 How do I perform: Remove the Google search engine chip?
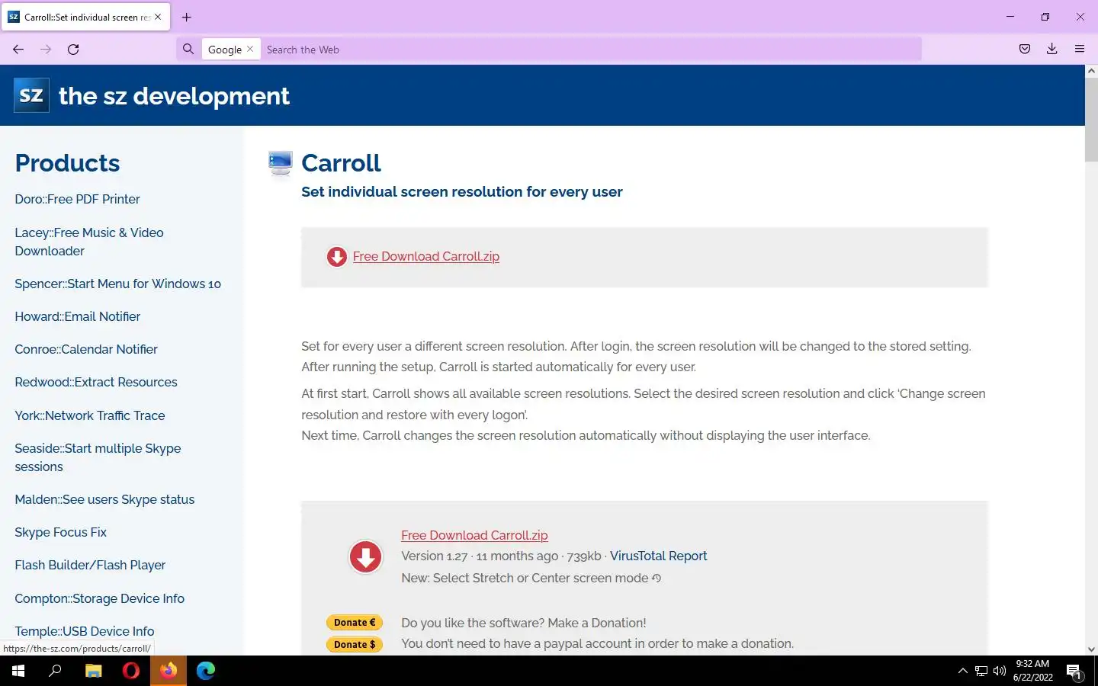[x=250, y=49]
